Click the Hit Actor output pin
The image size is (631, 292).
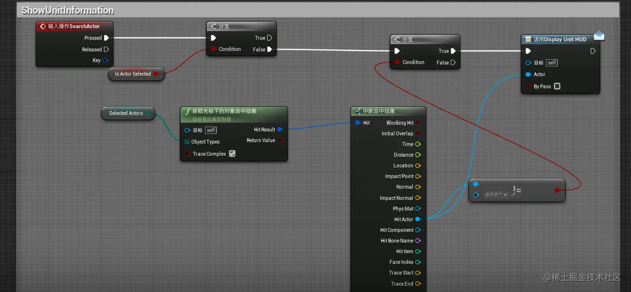418,219
